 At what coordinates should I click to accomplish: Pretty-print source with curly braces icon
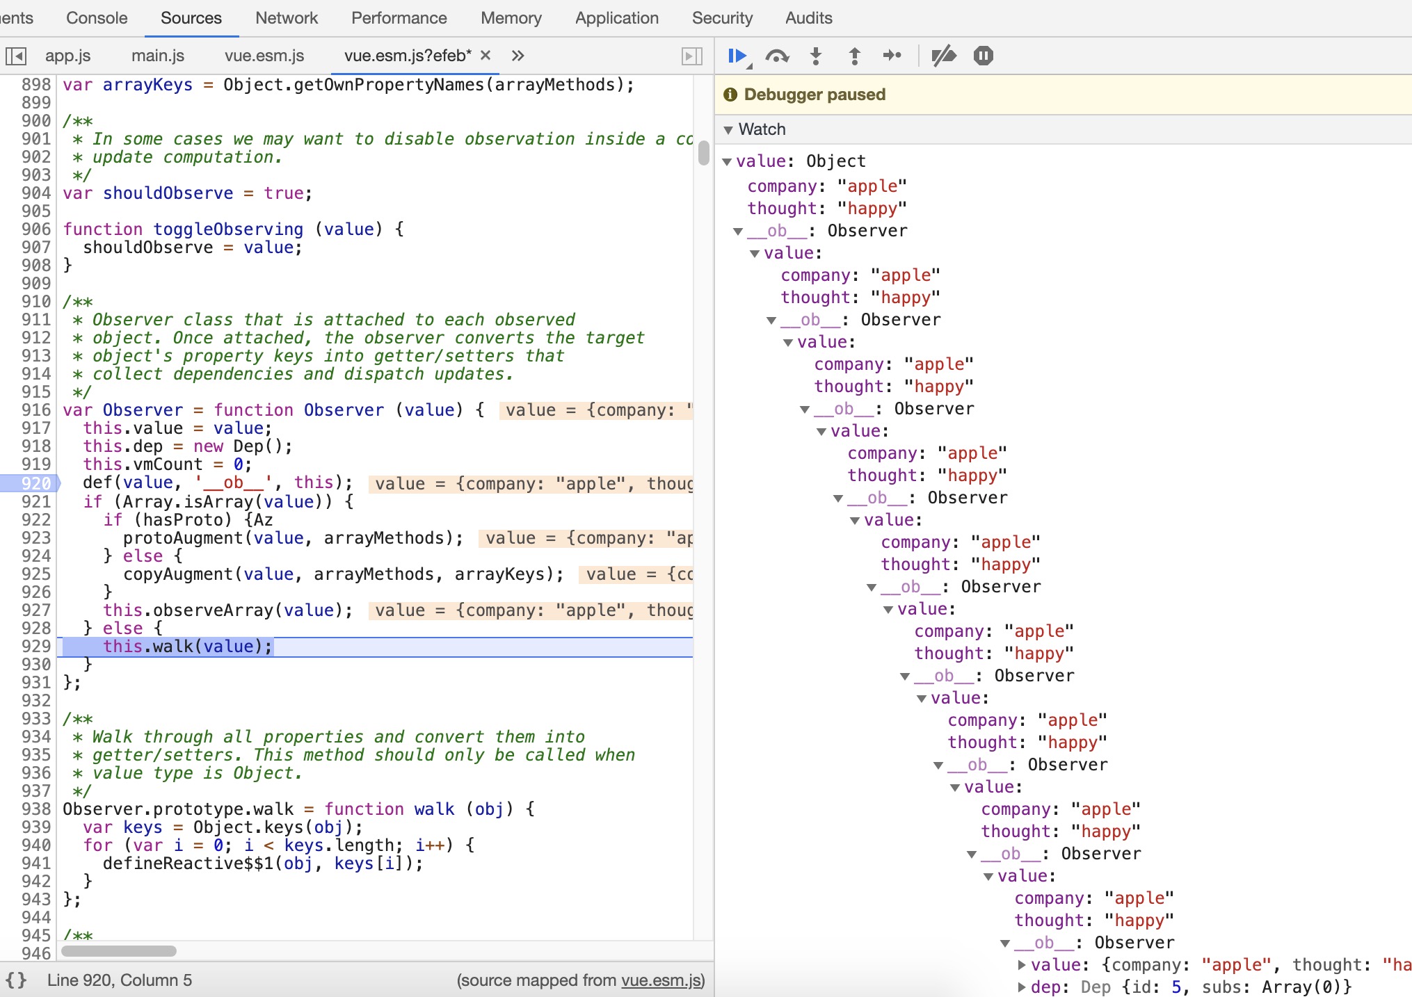pyautogui.click(x=16, y=980)
